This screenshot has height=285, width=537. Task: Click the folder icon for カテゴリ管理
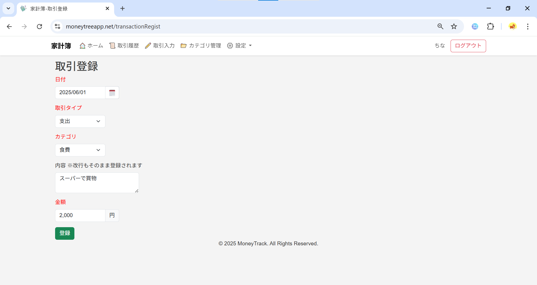(x=183, y=46)
